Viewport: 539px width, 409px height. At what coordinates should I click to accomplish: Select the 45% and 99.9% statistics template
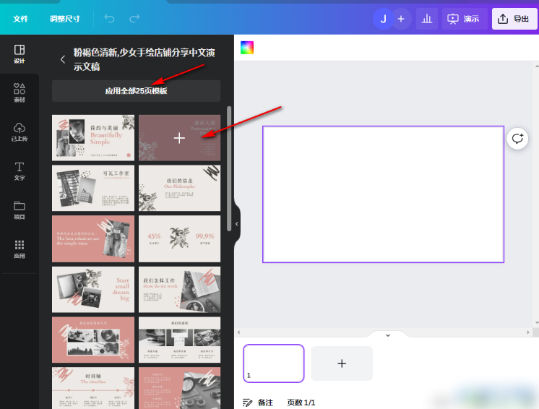pos(179,239)
